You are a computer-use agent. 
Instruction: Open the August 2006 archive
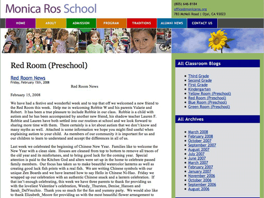pos(199,189)
